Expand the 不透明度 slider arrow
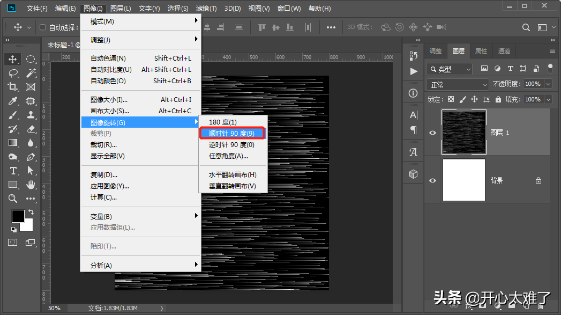561x315 pixels. 549,84
